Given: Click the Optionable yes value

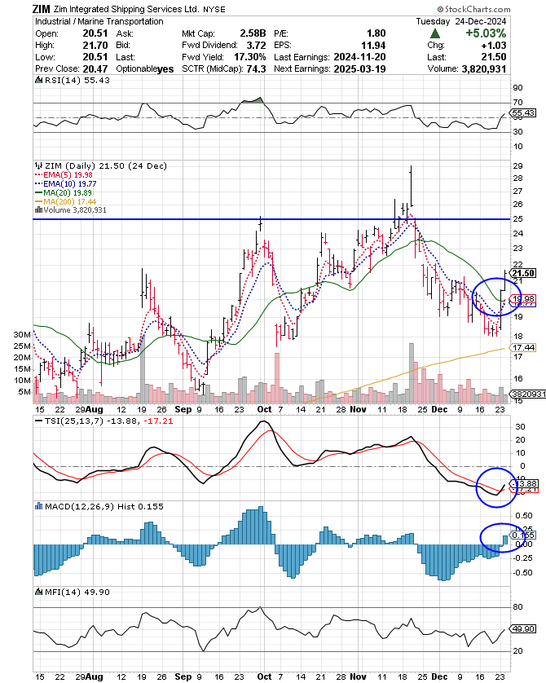Looking at the screenshot, I should pos(165,69).
